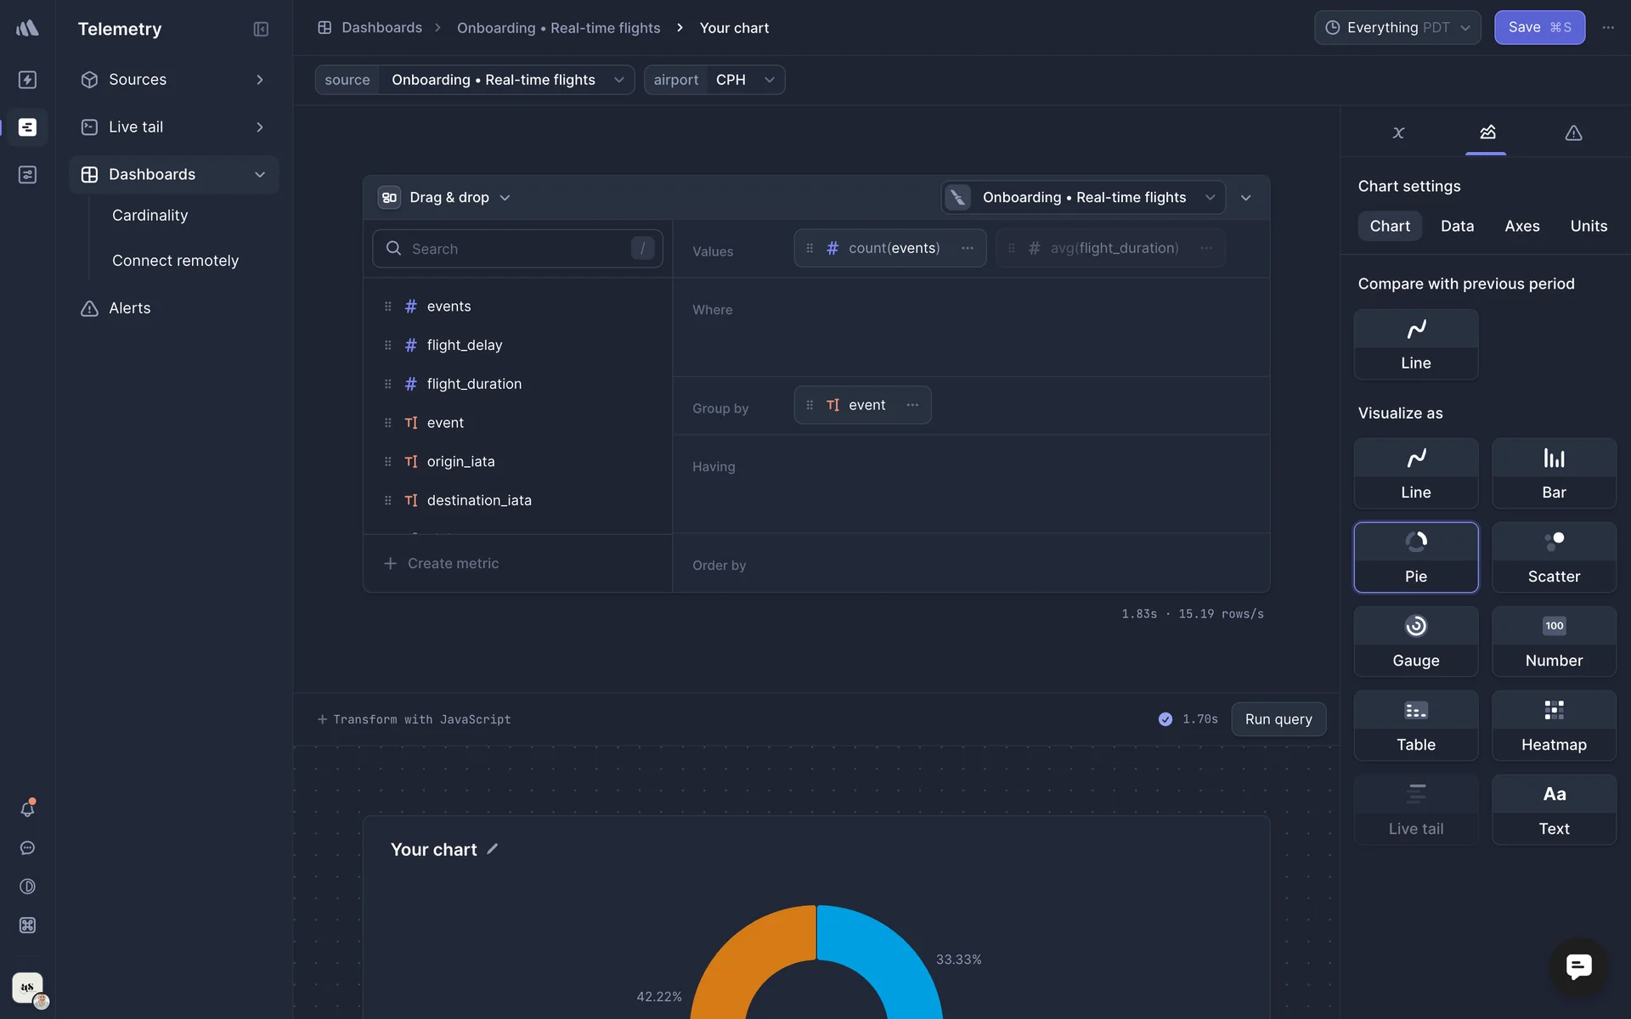
Task: Select Gauge visualization type
Action: [x=1415, y=641]
